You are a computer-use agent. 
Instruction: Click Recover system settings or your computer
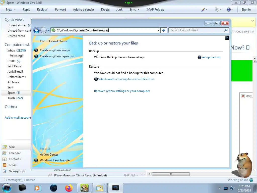[122, 91]
